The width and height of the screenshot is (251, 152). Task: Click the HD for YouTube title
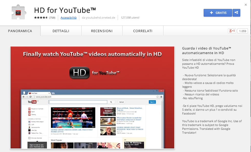point(65,10)
